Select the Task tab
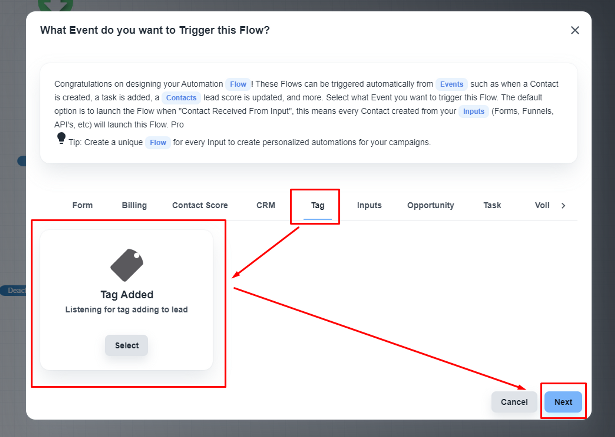This screenshot has height=437, width=615. (x=492, y=205)
